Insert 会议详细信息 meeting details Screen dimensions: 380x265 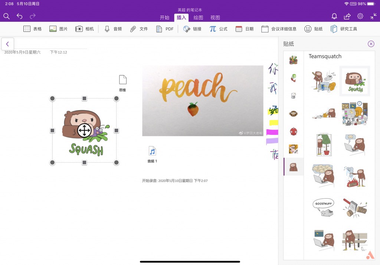coord(279,29)
